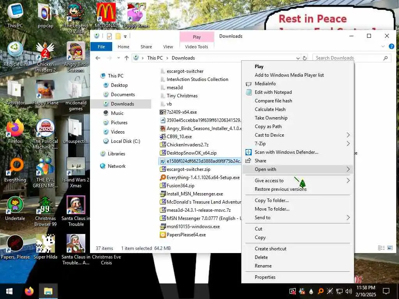Image resolution: width=399 pixels, height=299 pixels.
Task: Click the refresh button in address bar
Action: 305,58
